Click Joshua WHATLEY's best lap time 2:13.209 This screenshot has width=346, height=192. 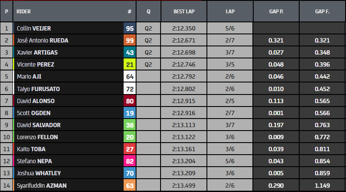tap(183, 173)
